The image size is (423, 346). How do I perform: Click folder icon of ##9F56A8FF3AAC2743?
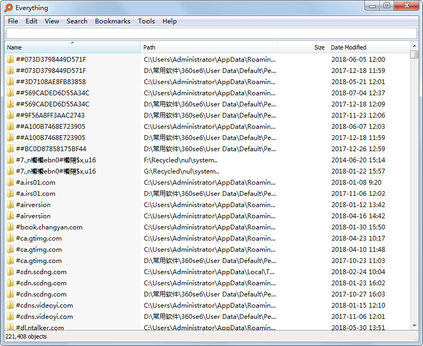[x=10, y=116]
